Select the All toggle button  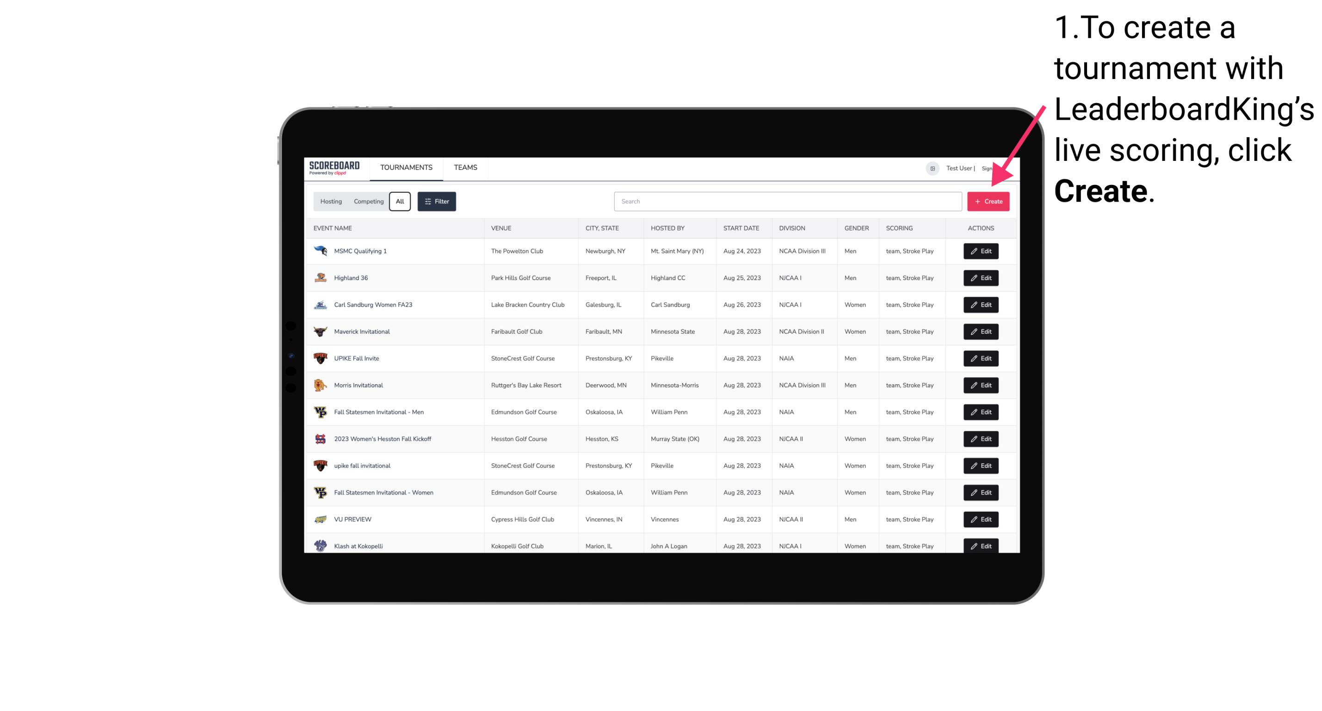400,202
